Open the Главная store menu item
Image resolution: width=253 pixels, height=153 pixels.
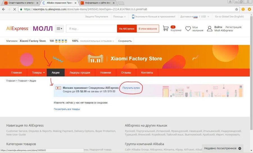pos(17,73)
